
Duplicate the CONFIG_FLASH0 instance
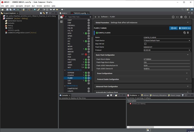coord(185,33)
